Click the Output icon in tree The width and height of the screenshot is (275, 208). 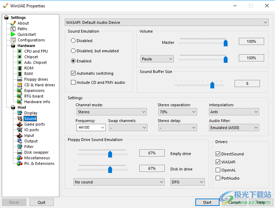click(x=20, y=141)
